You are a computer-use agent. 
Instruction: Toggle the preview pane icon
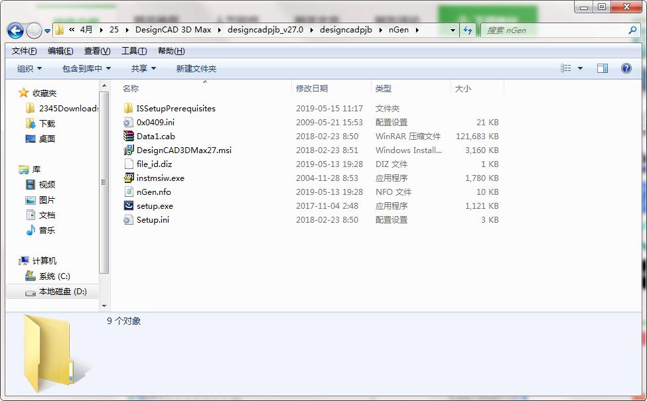603,68
